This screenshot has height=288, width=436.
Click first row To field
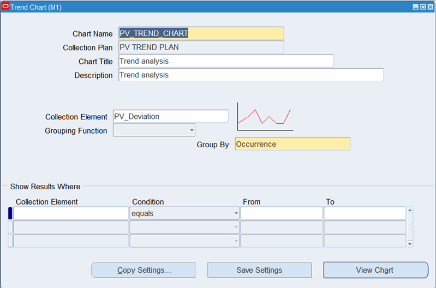pyautogui.click(x=365, y=213)
